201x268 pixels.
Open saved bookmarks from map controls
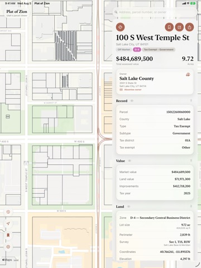pyautogui.click(x=8, y=235)
